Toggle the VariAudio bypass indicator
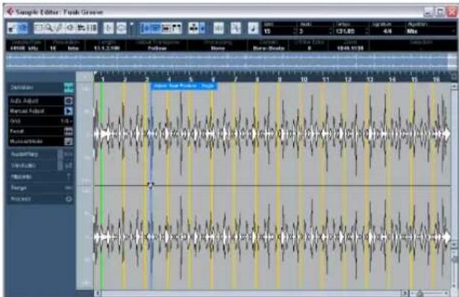Screen dimensions: 459x297 60,166
